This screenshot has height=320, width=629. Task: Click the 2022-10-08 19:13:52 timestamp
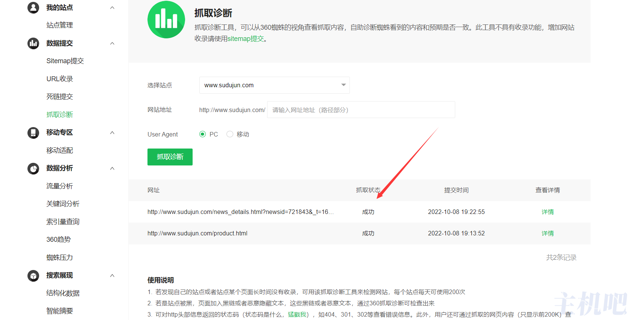point(456,234)
